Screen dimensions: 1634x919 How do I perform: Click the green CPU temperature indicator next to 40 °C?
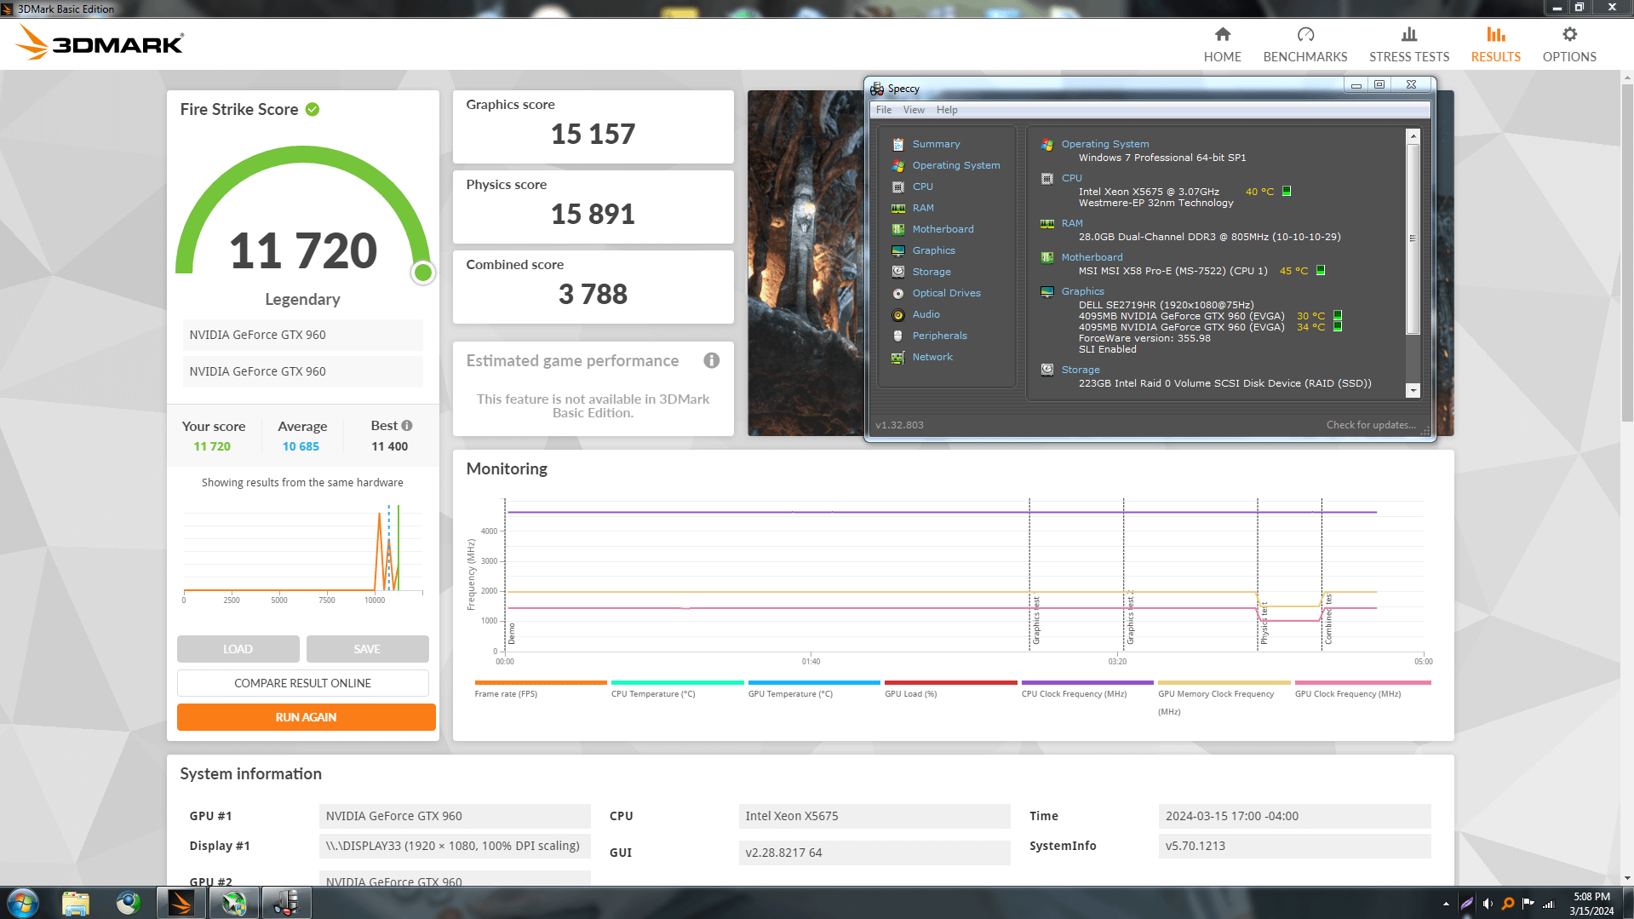(x=1287, y=191)
